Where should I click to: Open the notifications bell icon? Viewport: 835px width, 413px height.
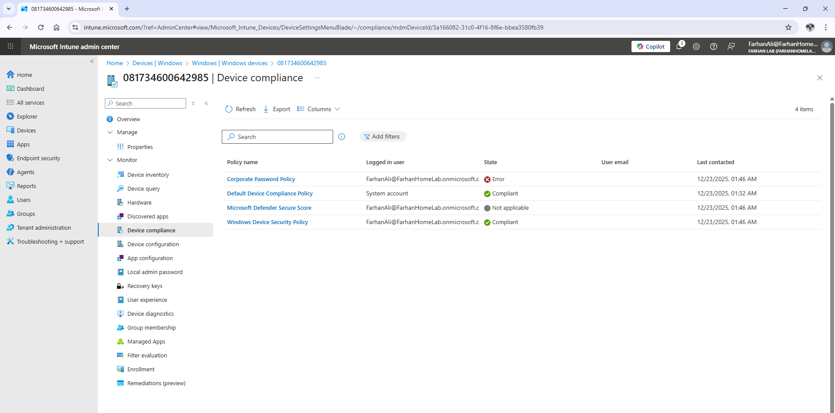tap(679, 46)
